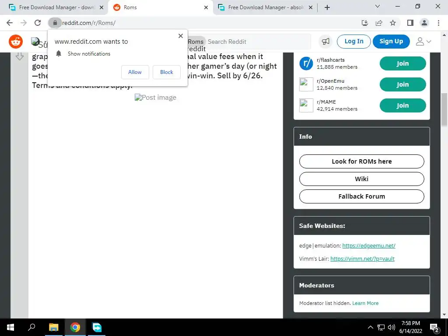This screenshot has height=336, width=448.
Task: Close the first Free Download Manager tab
Action: point(101,7)
